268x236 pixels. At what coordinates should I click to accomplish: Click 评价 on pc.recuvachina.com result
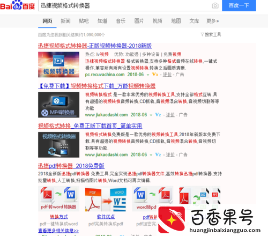[x=167, y=75]
